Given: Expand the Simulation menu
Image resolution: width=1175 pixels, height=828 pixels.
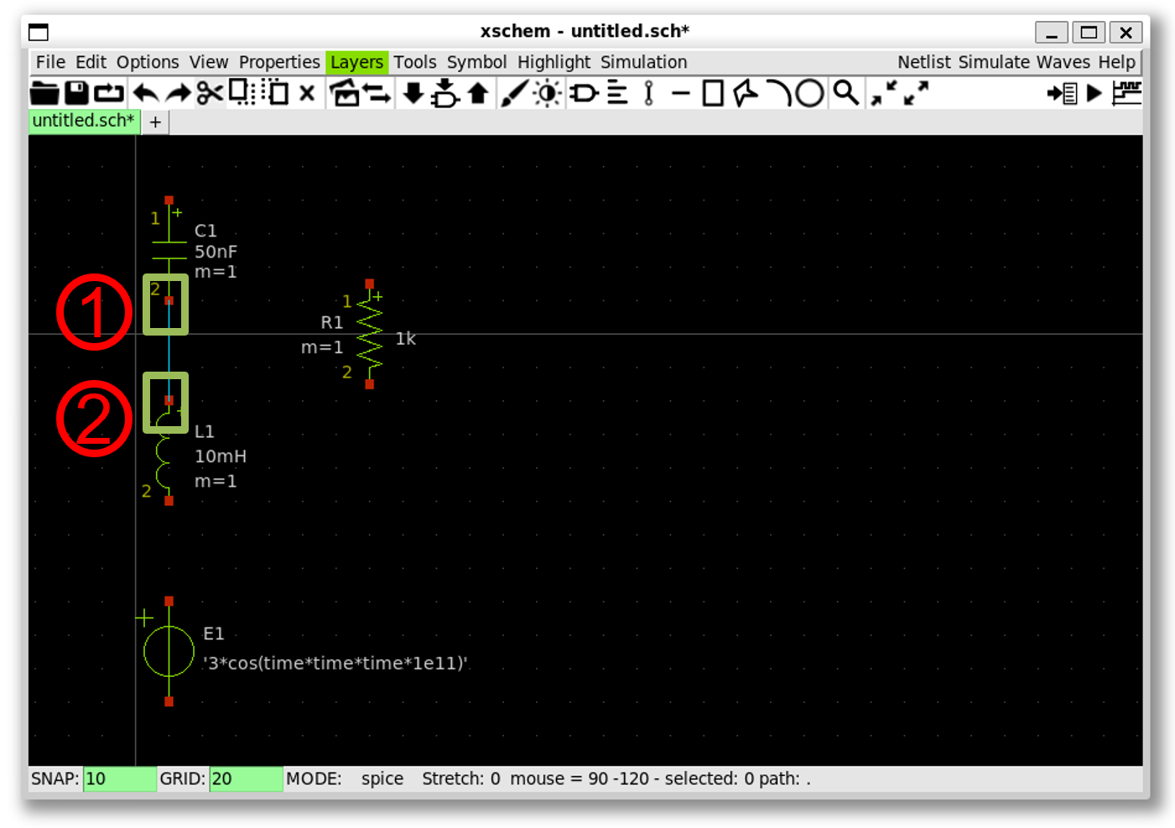Looking at the screenshot, I should 643,62.
